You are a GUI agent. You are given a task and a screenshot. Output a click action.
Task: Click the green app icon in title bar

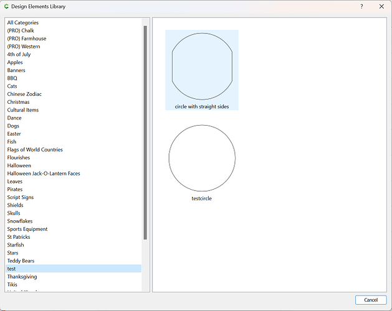coord(6,6)
